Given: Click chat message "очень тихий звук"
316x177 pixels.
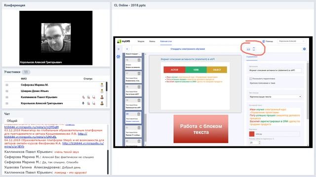Looking at the screenshot, I should point(67,152).
